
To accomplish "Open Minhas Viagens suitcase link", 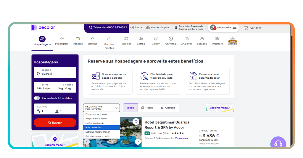I will click(x=158, y=27).
